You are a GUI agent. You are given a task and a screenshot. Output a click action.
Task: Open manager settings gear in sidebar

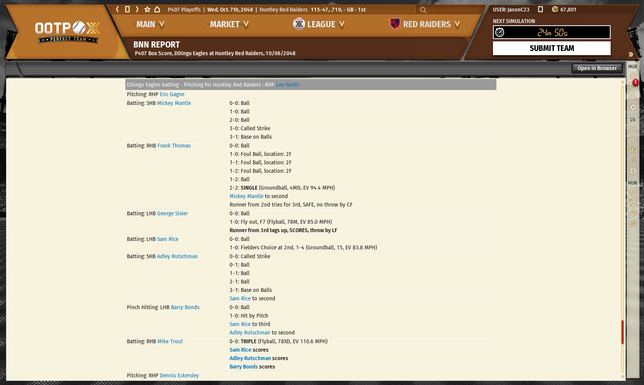(633, 107)
